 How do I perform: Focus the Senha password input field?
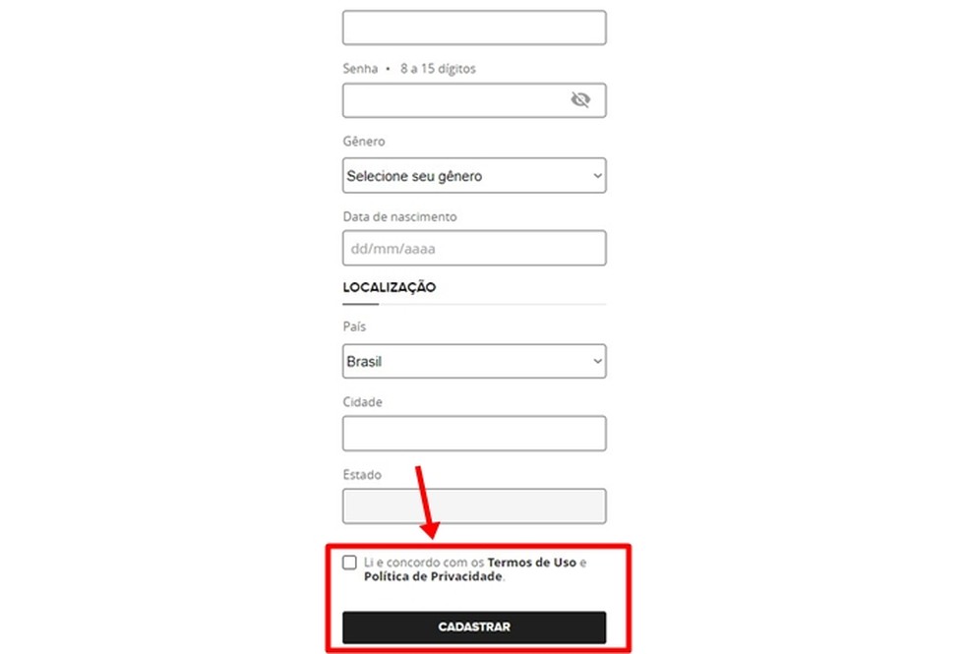pyautogui.click(x=454, y=100)
